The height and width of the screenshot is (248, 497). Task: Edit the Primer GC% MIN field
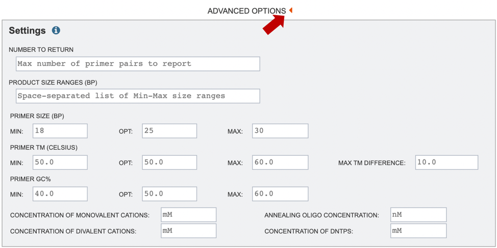pos(60,194)
